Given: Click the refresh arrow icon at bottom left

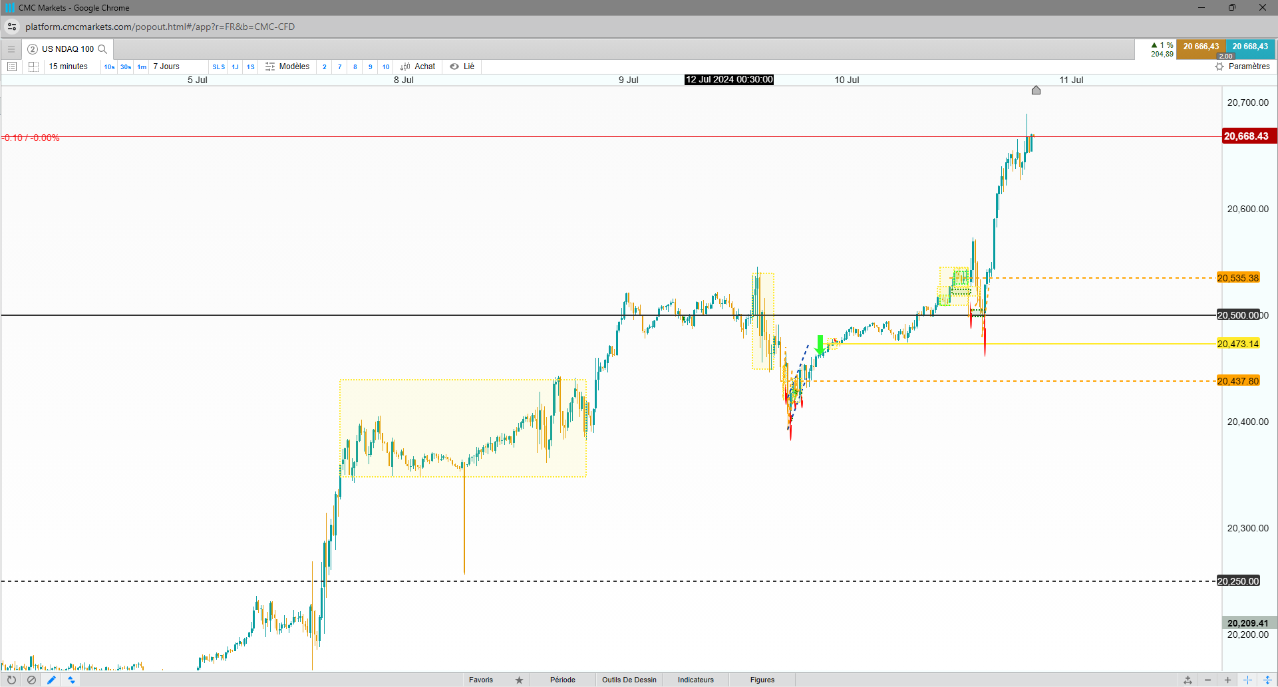Looking at the screenshot, I should point(11,680).
